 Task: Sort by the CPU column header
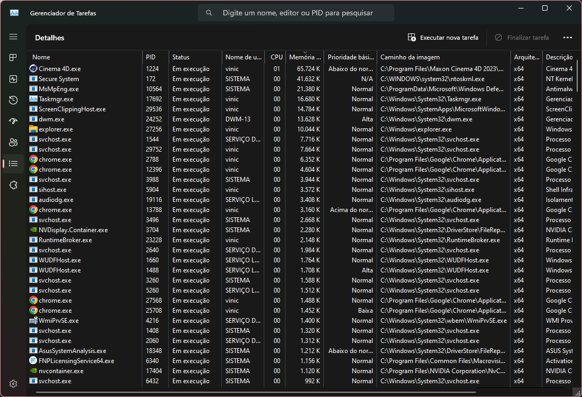[275, 57]
